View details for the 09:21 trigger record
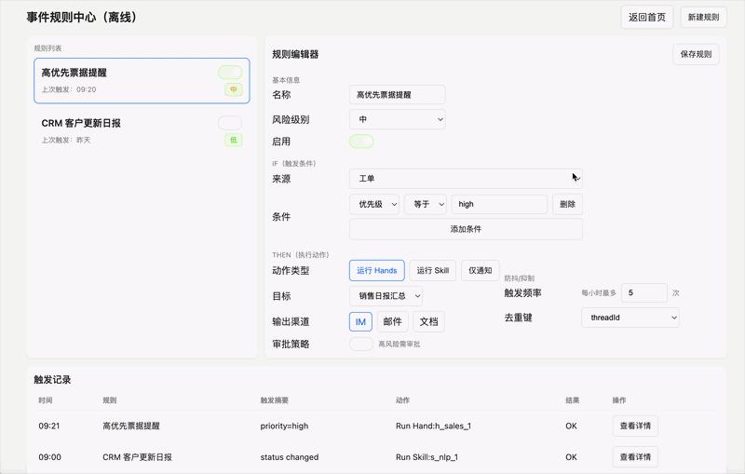The width and height of the screenshot is (745, 474). click(635, 426)
